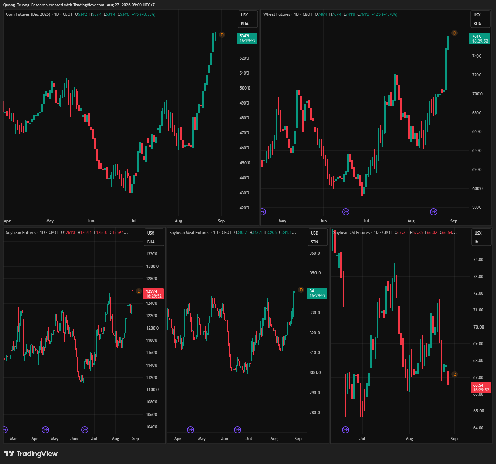Click the 420'0 price level on Corn axis
The image size is (496, 464).
tap(244, 208)
